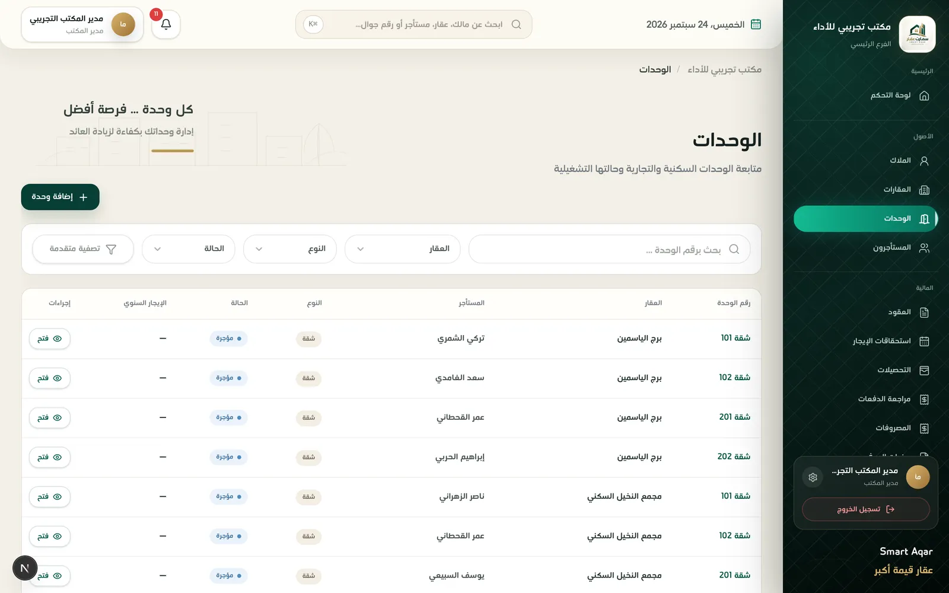Click الإيجار السنوي column header
This screenshot has width=949, height=593.
click(x=145, y=303)
